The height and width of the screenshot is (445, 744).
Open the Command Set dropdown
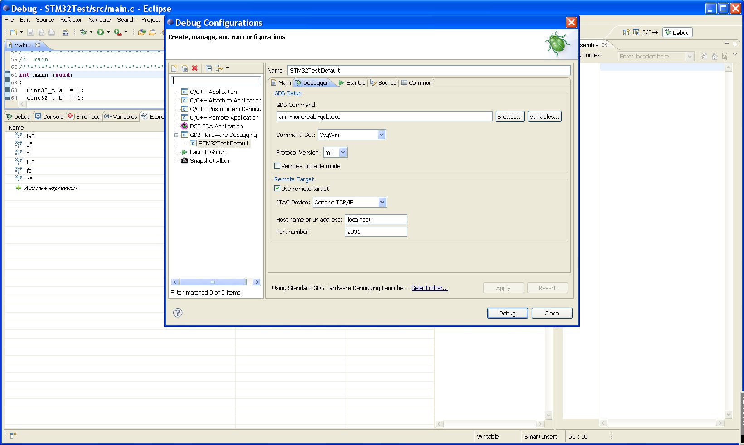click(381, 135)
